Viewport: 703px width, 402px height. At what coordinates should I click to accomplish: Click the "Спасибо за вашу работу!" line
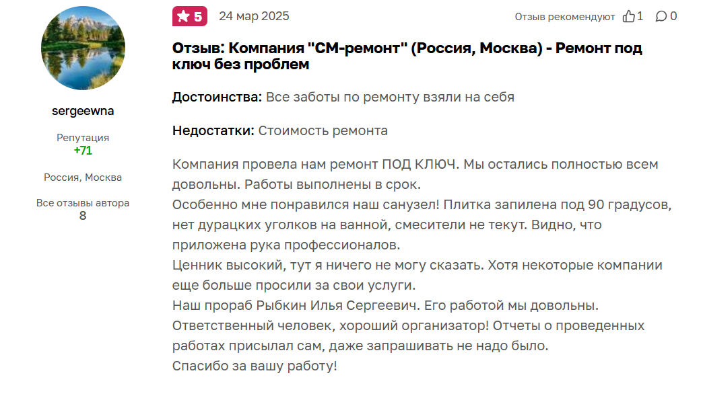tap(255, 366)
